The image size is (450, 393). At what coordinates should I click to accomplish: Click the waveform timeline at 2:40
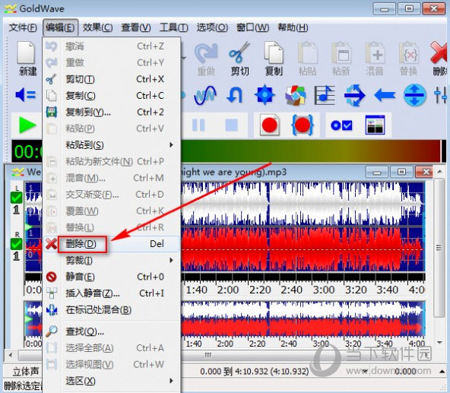tap(291, 290)
